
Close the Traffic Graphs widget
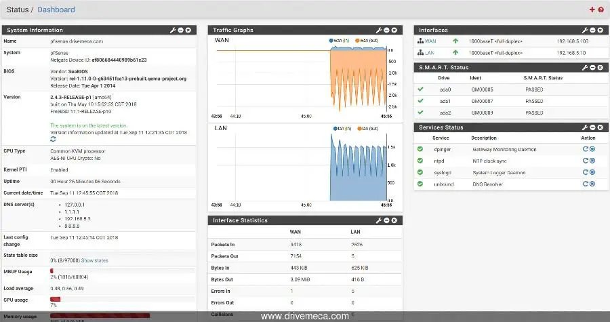pos(394,30)
